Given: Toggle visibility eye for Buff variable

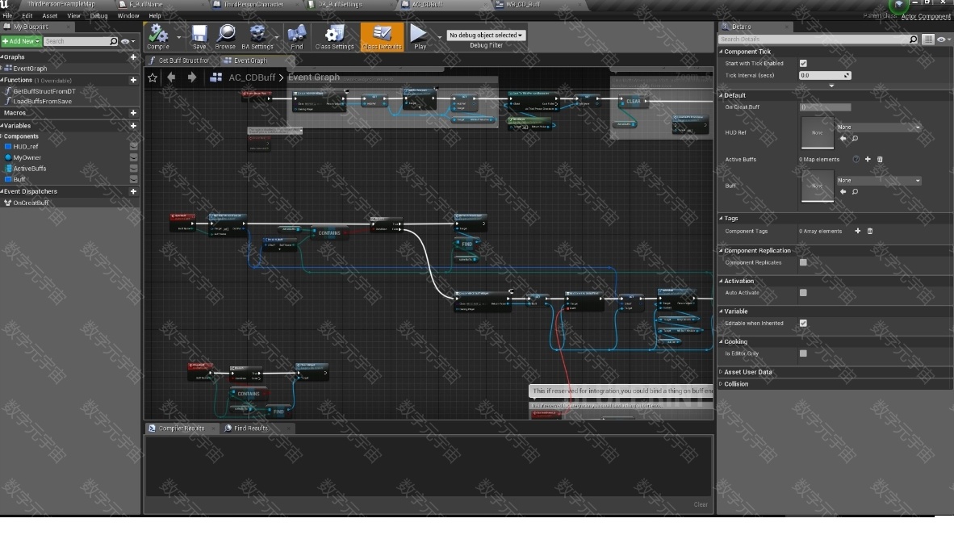Looking at the screenshot, I should pos(133,179).
